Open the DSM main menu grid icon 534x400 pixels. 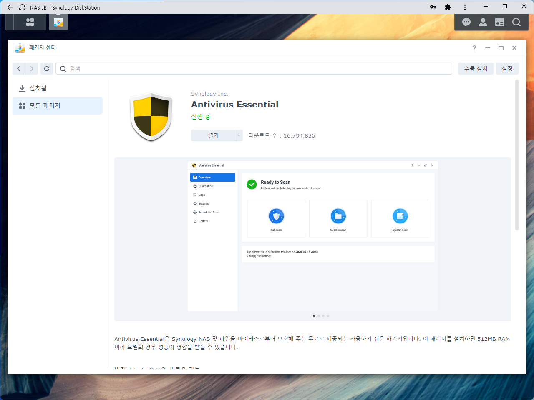[30, 22]
